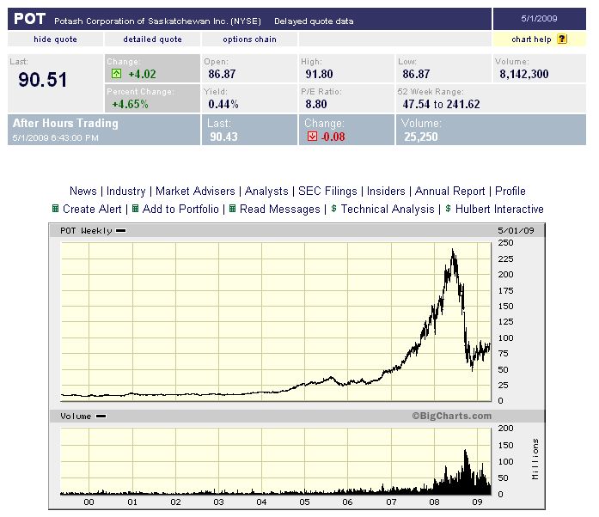Open the detailed quote tab

pos(152,39)
